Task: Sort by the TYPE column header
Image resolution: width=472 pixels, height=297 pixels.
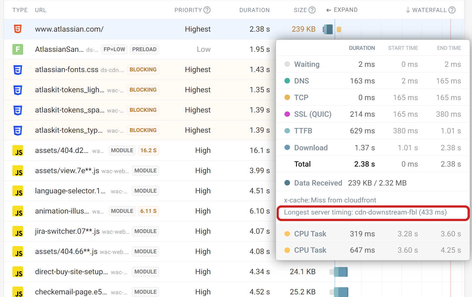Action: pyautogui.click(x=20, y=10)
